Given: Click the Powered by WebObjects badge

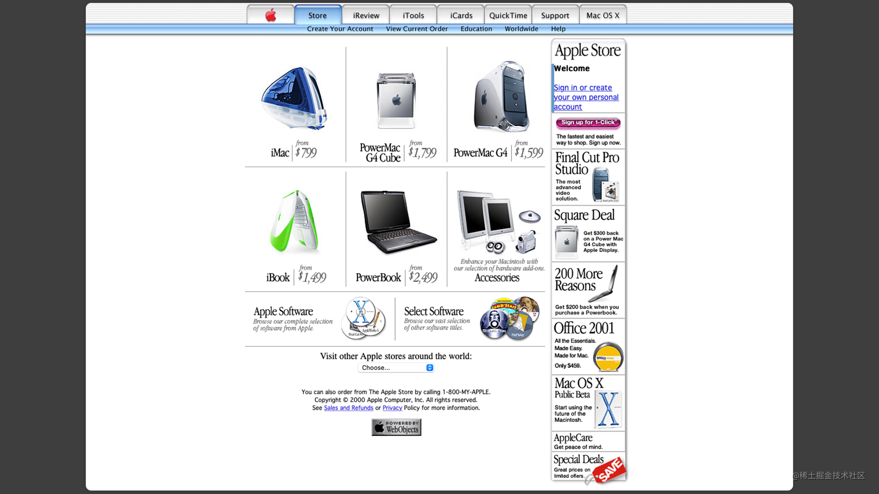Looking at the screenshot, I should click(x=396, y=427).
